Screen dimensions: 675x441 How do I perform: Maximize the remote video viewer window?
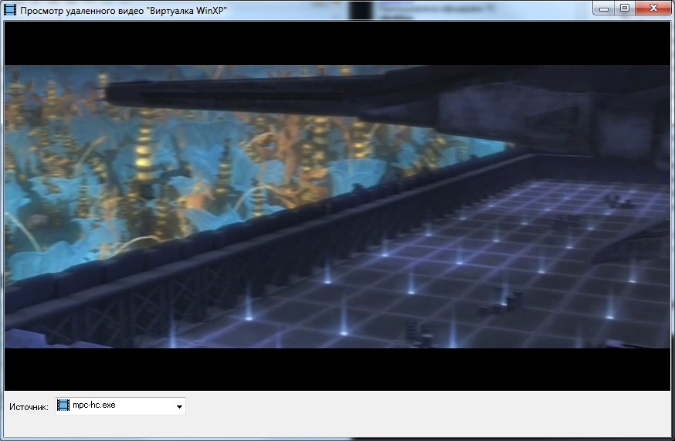click(x=624, y=8)
